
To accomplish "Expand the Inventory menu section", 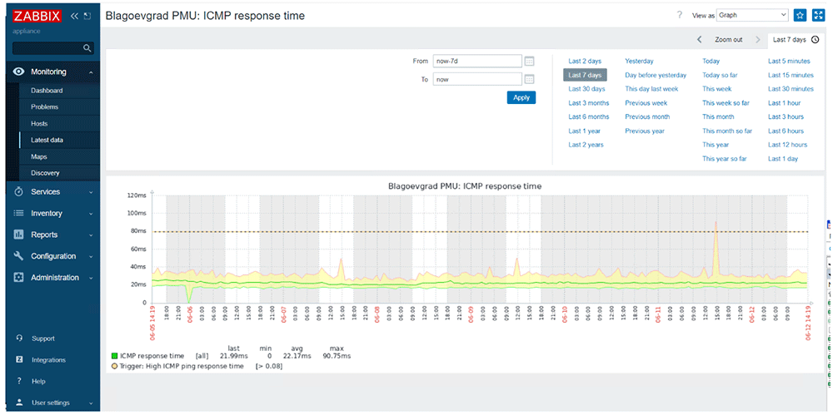I will tap(91, 214).
